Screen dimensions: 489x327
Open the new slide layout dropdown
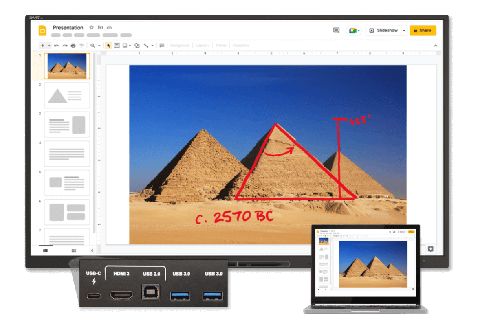coord(48,45)
